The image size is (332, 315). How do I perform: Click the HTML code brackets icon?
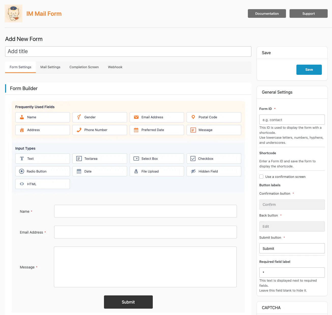pyautogui.click(x=22, y=184)
